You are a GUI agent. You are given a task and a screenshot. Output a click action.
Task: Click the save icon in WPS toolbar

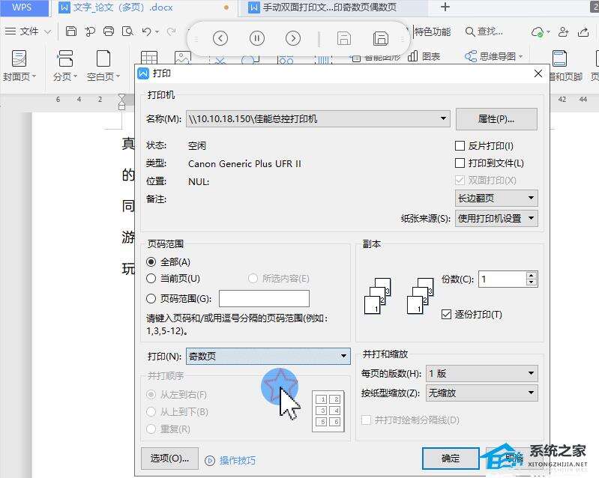(71, 31)
